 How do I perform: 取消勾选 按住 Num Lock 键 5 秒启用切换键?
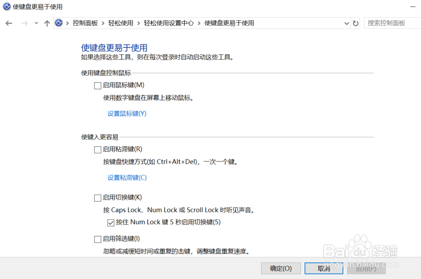[110, 222]
